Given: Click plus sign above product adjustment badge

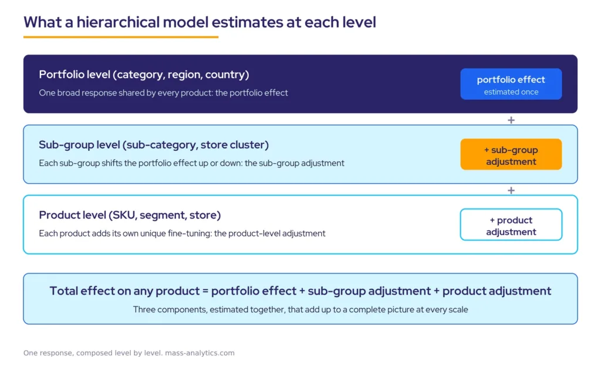Looking at the screenshot, I should 511,190.
